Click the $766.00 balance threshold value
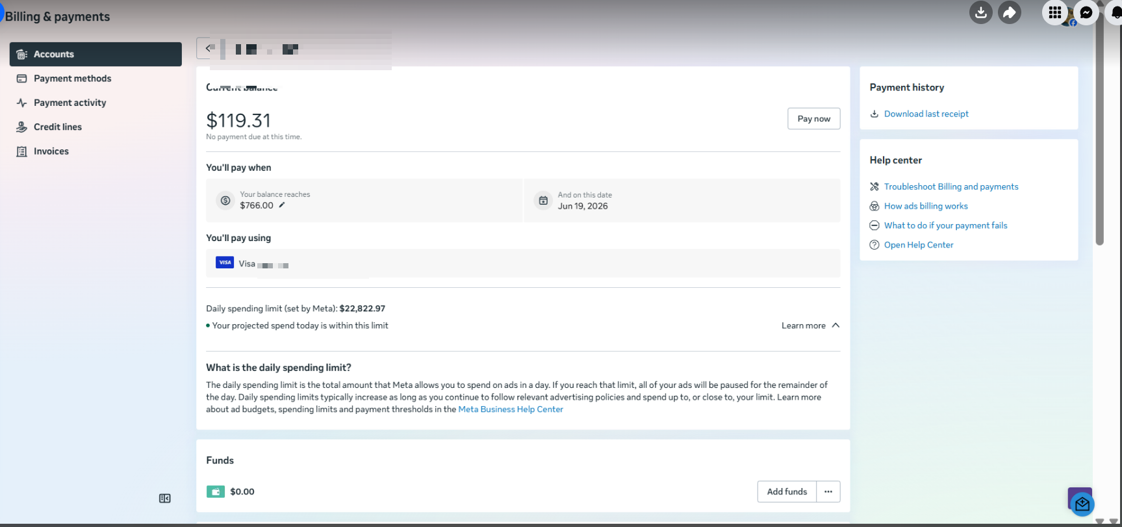Screen dimensions: 1122x527 (257, 205)
